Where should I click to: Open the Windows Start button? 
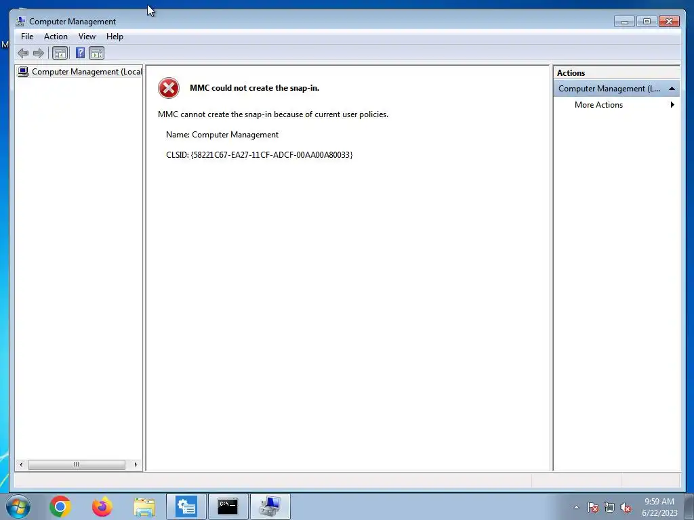(x=18, y=506)
